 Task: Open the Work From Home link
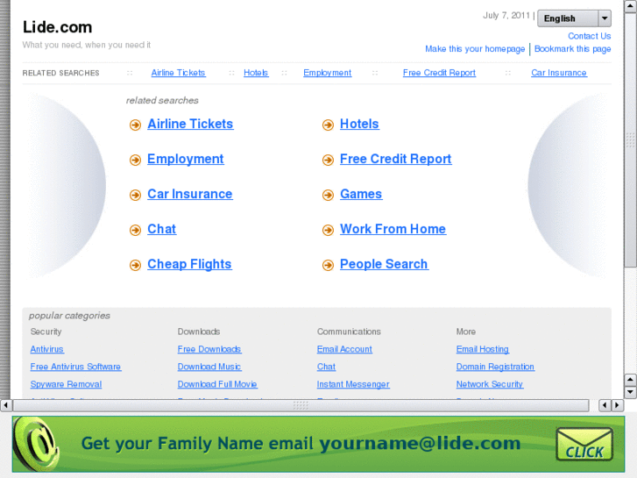(393, 229)
